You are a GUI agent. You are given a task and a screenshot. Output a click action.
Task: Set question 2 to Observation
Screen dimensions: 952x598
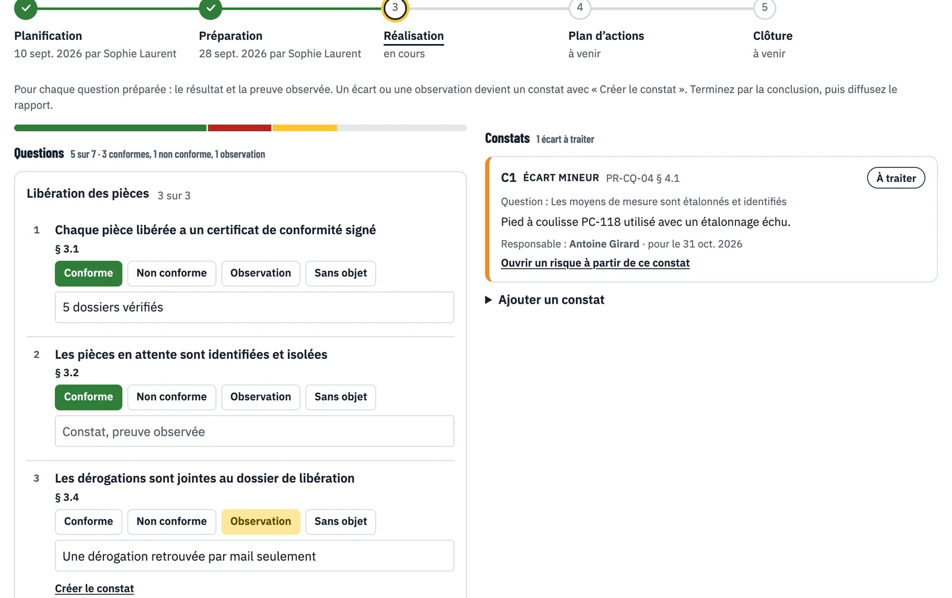(x=261, y=397)
